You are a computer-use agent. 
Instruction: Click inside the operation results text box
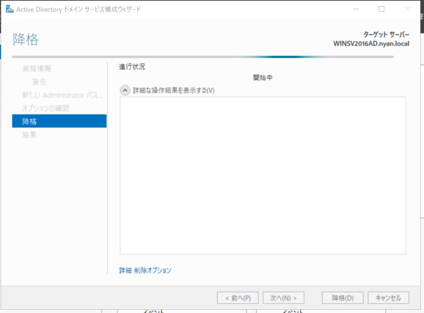[x=263, y=176]
